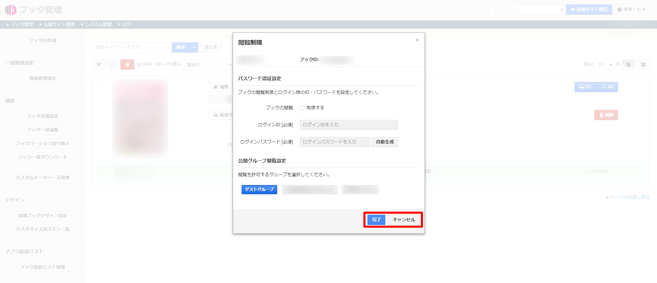Click the 完了 button to finish
The image size is (657, 283).
376,220
